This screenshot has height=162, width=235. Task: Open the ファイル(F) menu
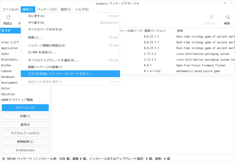[10, 10]
